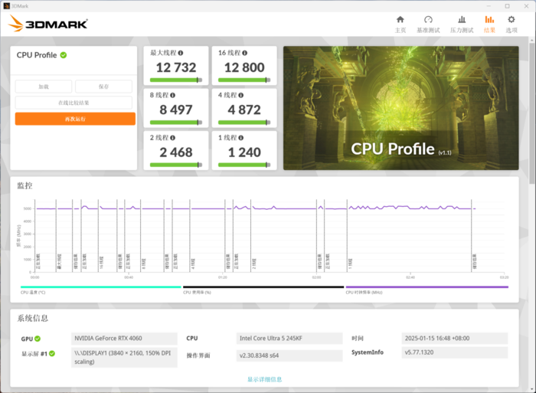
Task: Click the date 2025-01-15 16:48 +08:00
Action: pyautogui.click(x=455, y=339)
